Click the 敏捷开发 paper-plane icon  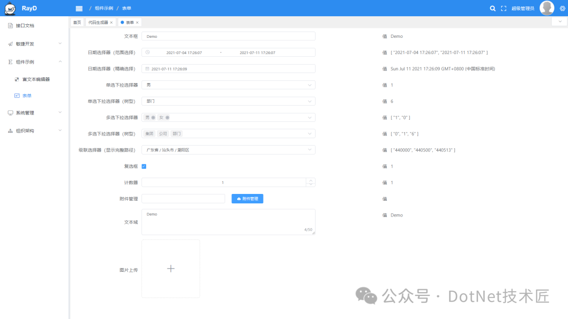tap(11, 44)
